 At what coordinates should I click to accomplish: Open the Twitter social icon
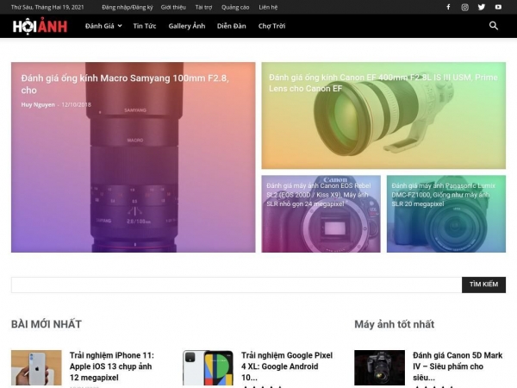pyautogui.click(x=481, y=7)
